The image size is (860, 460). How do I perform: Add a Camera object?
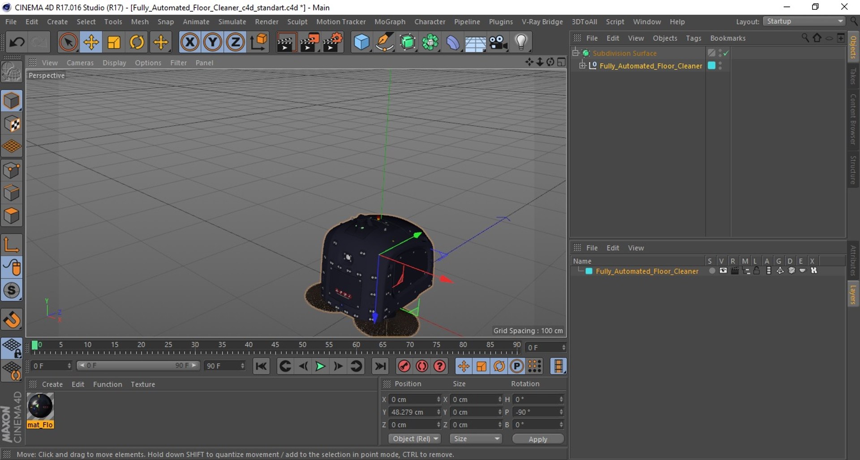point(498,42)
